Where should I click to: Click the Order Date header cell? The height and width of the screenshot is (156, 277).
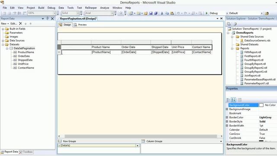(x=135, y=47)
